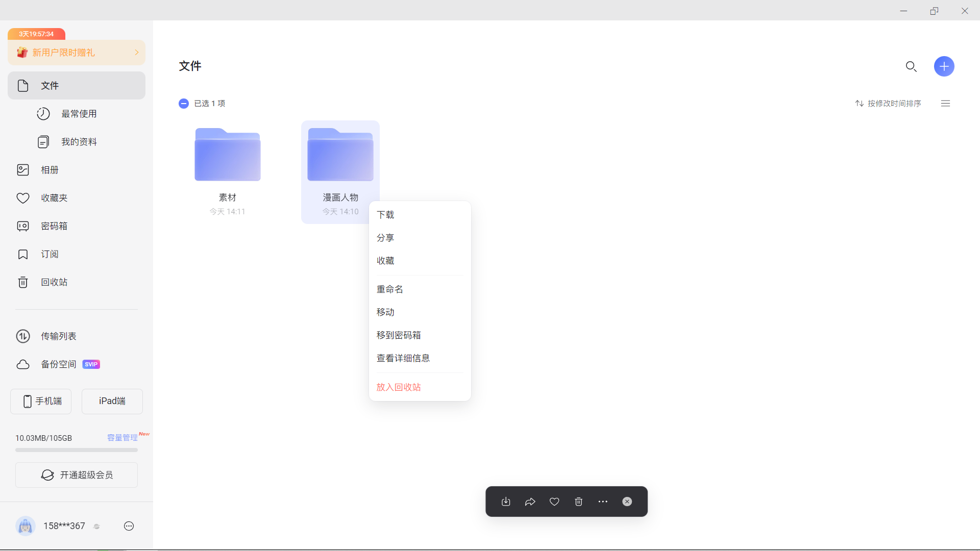
Task: Open the 容量管理 link
Action: click(x=122, y=438)
